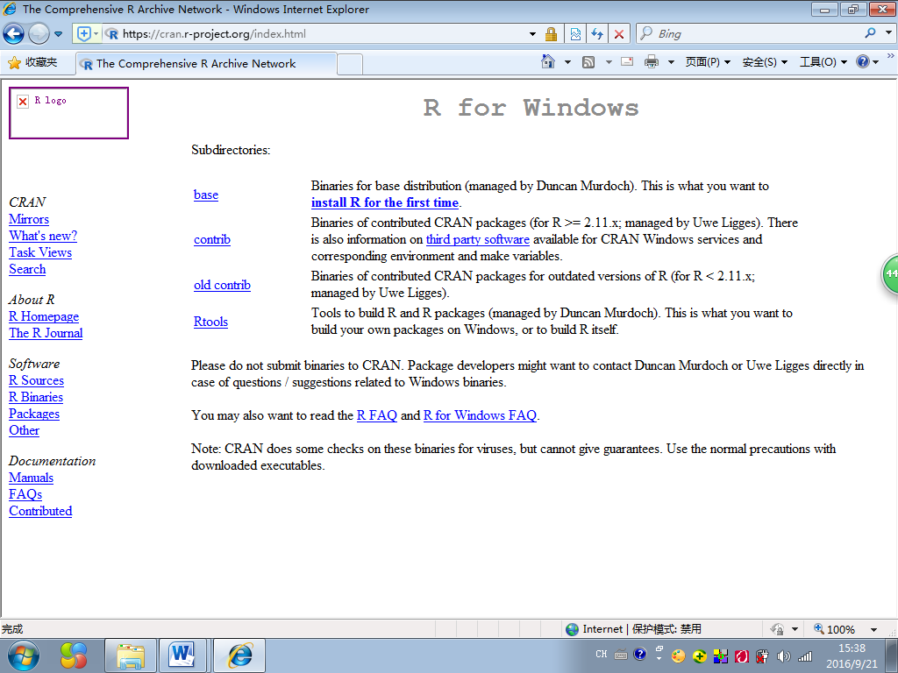Open the What's new? link
The image size is (898, 673).
[x=43, y=236]
